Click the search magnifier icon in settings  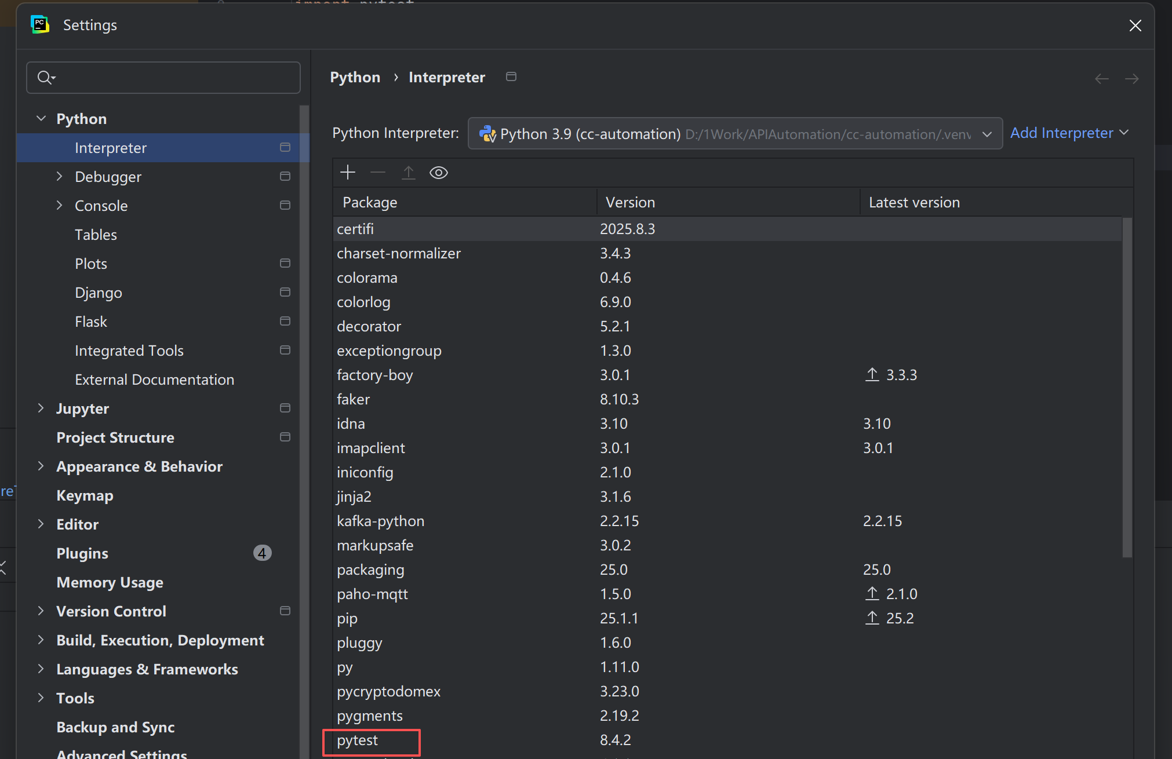tap(46, 77)
